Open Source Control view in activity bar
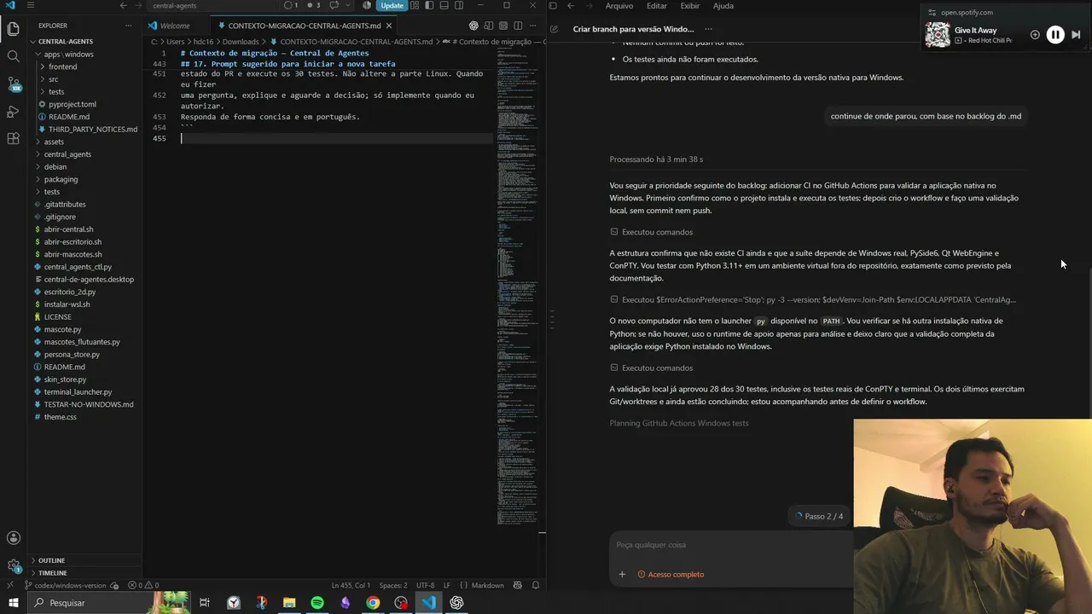This screenshot has width=1092, height=614. 13,84
